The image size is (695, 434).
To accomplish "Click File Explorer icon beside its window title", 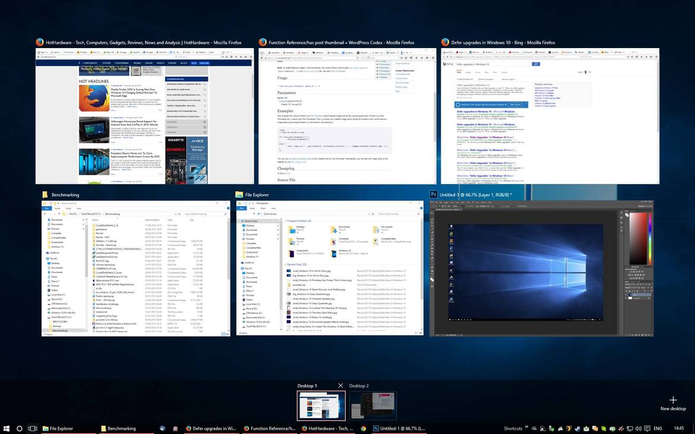I will [x=239, y=194].
